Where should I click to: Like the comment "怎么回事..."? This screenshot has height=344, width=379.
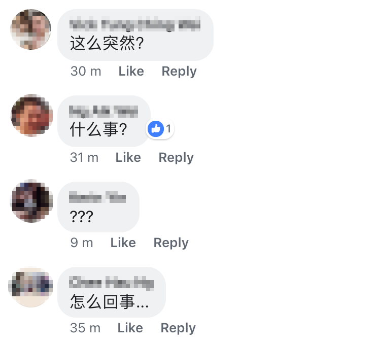(x=130, y=328)
